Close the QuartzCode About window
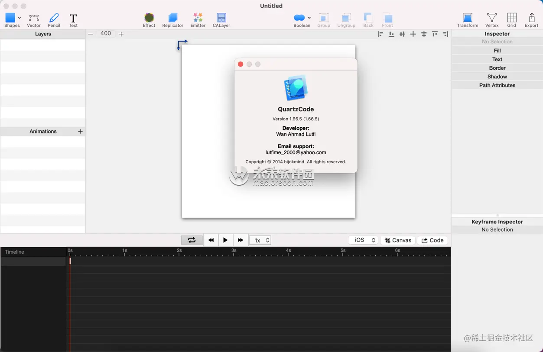This screenshot has width=543, height=352. click(x=241, y=64)
